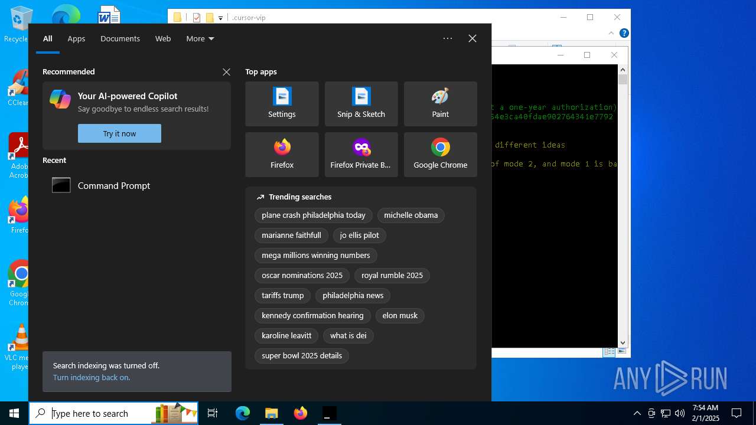Click the taskbar clock showing 7:54 AM
Screen dimensions: 756x425
click(706, 413)
